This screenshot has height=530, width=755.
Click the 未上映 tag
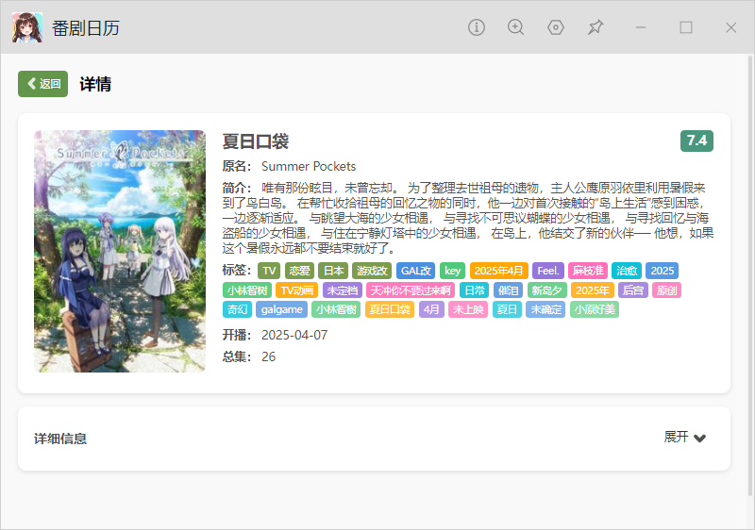tap(468, 309)
